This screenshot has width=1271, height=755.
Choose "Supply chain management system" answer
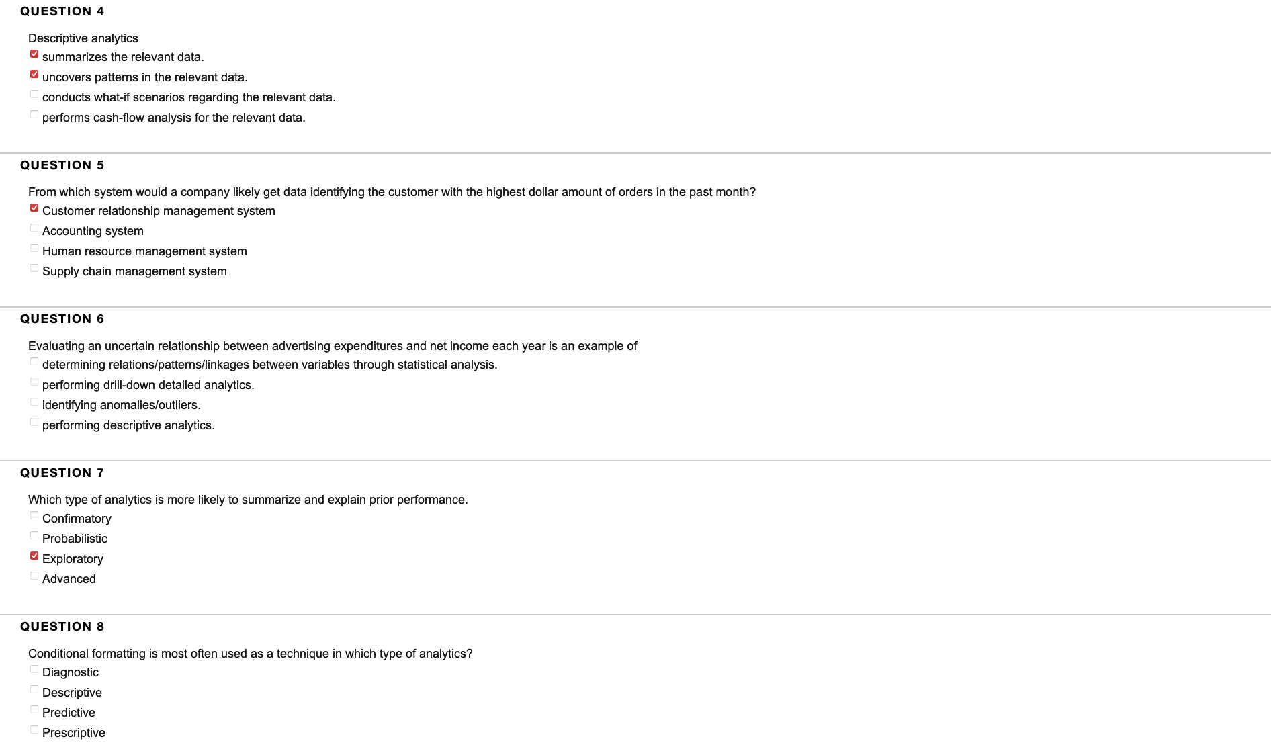click(x=34, y=267)
